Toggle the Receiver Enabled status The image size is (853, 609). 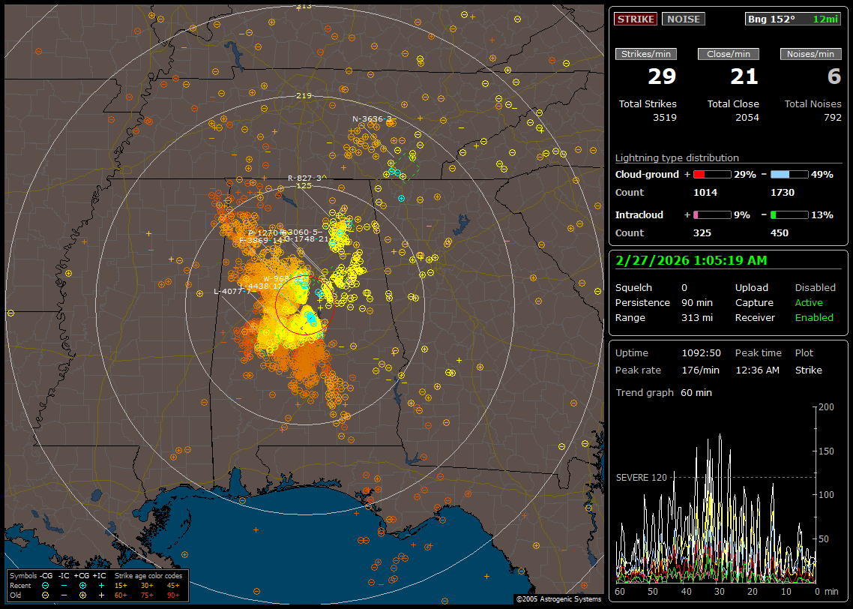pyautogui.click(x=814, y=317)
